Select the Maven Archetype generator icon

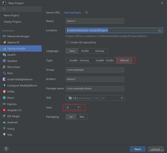tap(4, 36)
